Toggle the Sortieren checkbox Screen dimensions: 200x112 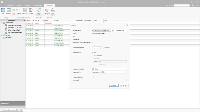point(103,48)
